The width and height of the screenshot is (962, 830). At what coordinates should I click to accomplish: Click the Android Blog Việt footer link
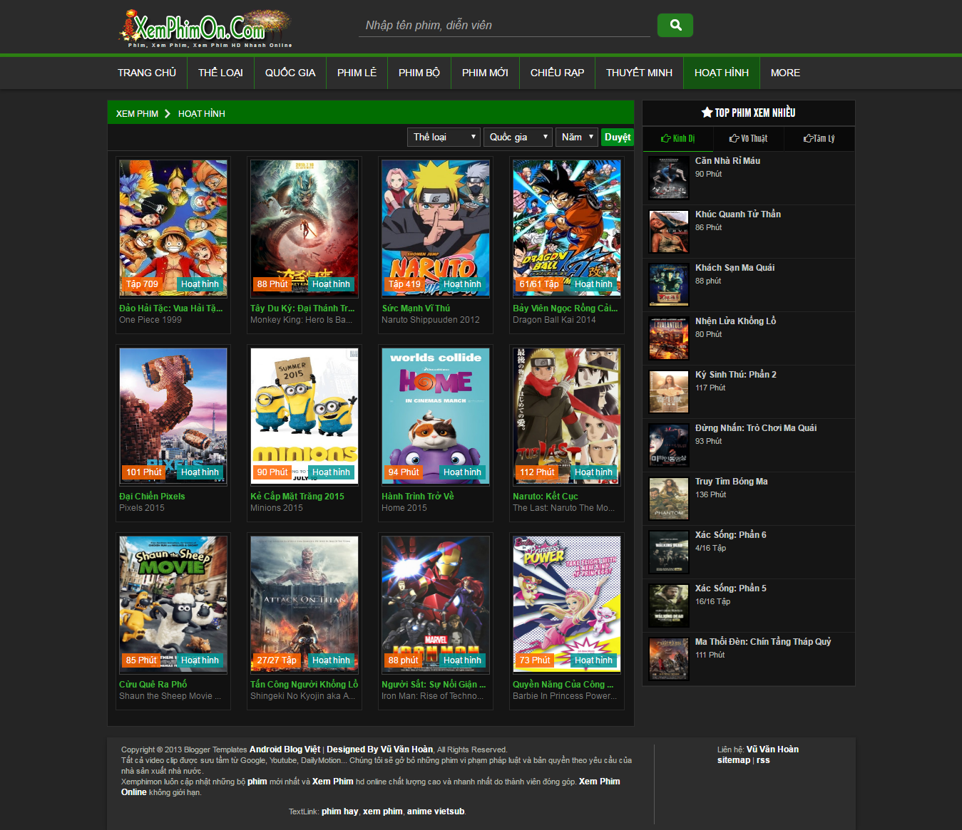(285, 749)
